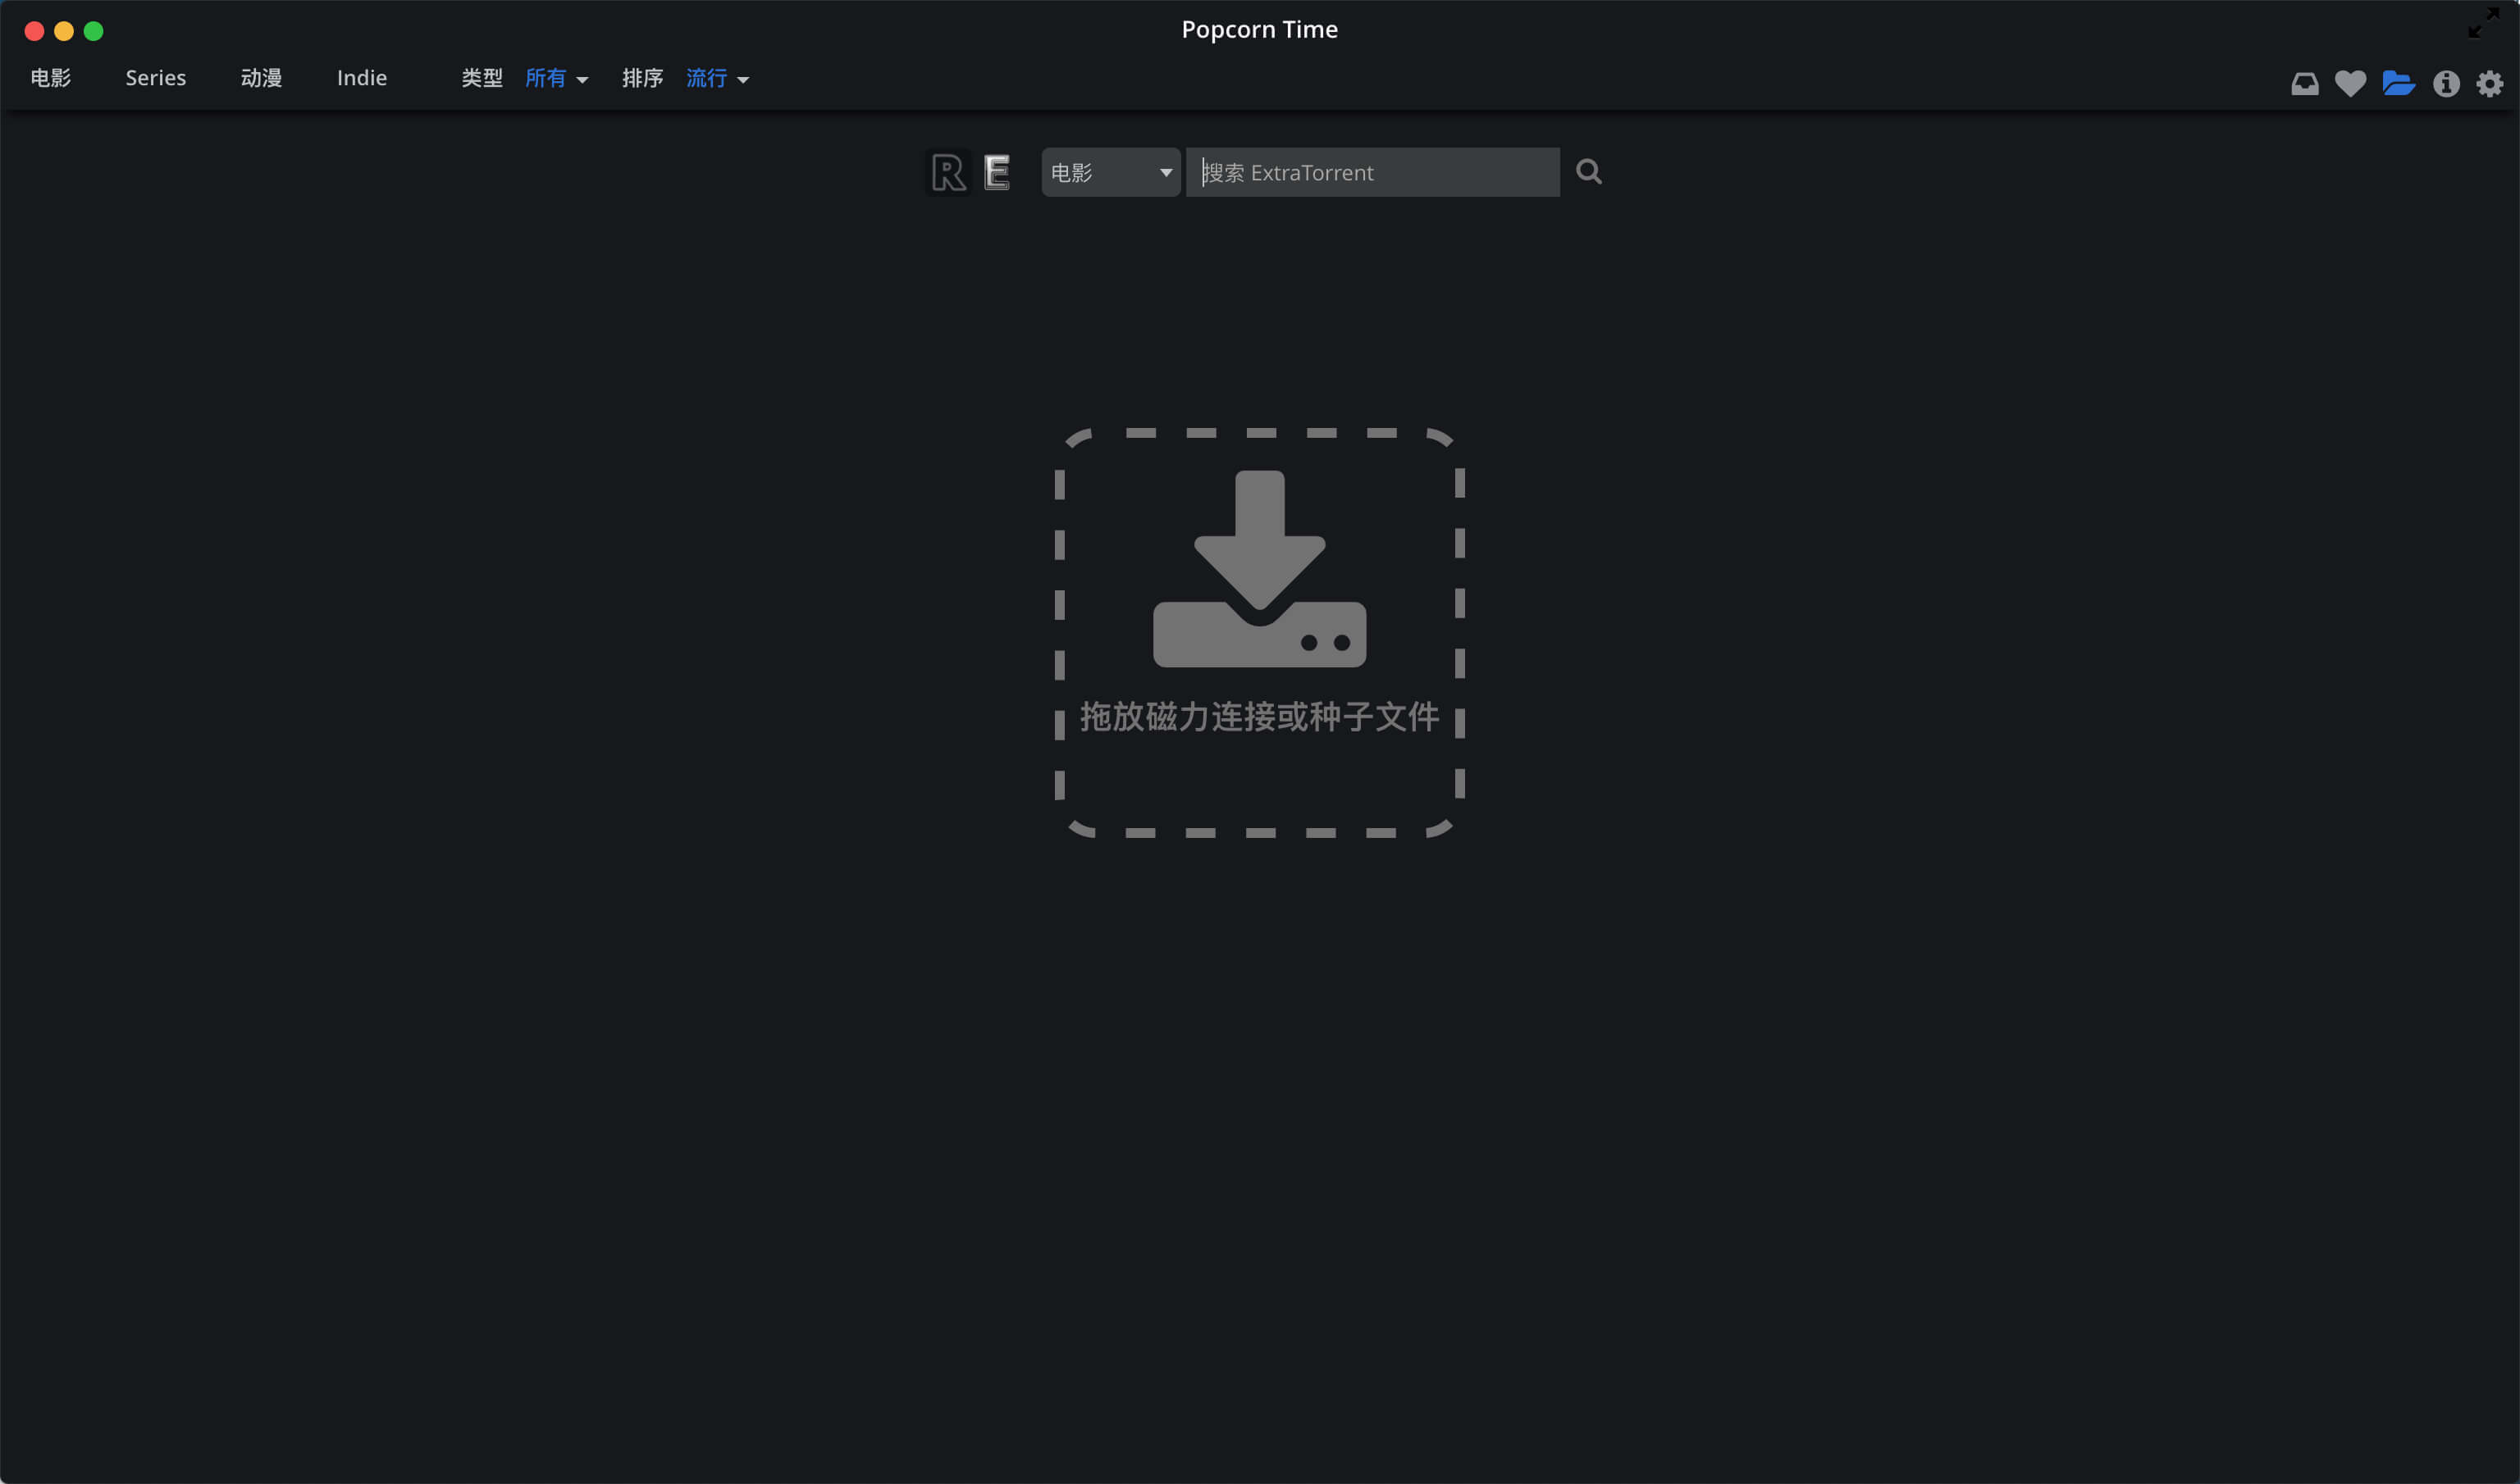The height and width of the screenshot is (1484, 2520).
Task: Open the Torrent Collection inbox icon
Action: [x=2304, y=83]
